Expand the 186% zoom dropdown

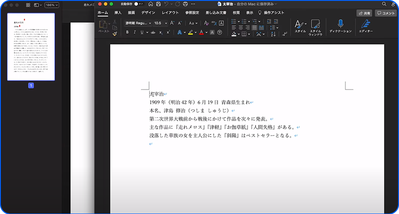click(x=52, y=5)
